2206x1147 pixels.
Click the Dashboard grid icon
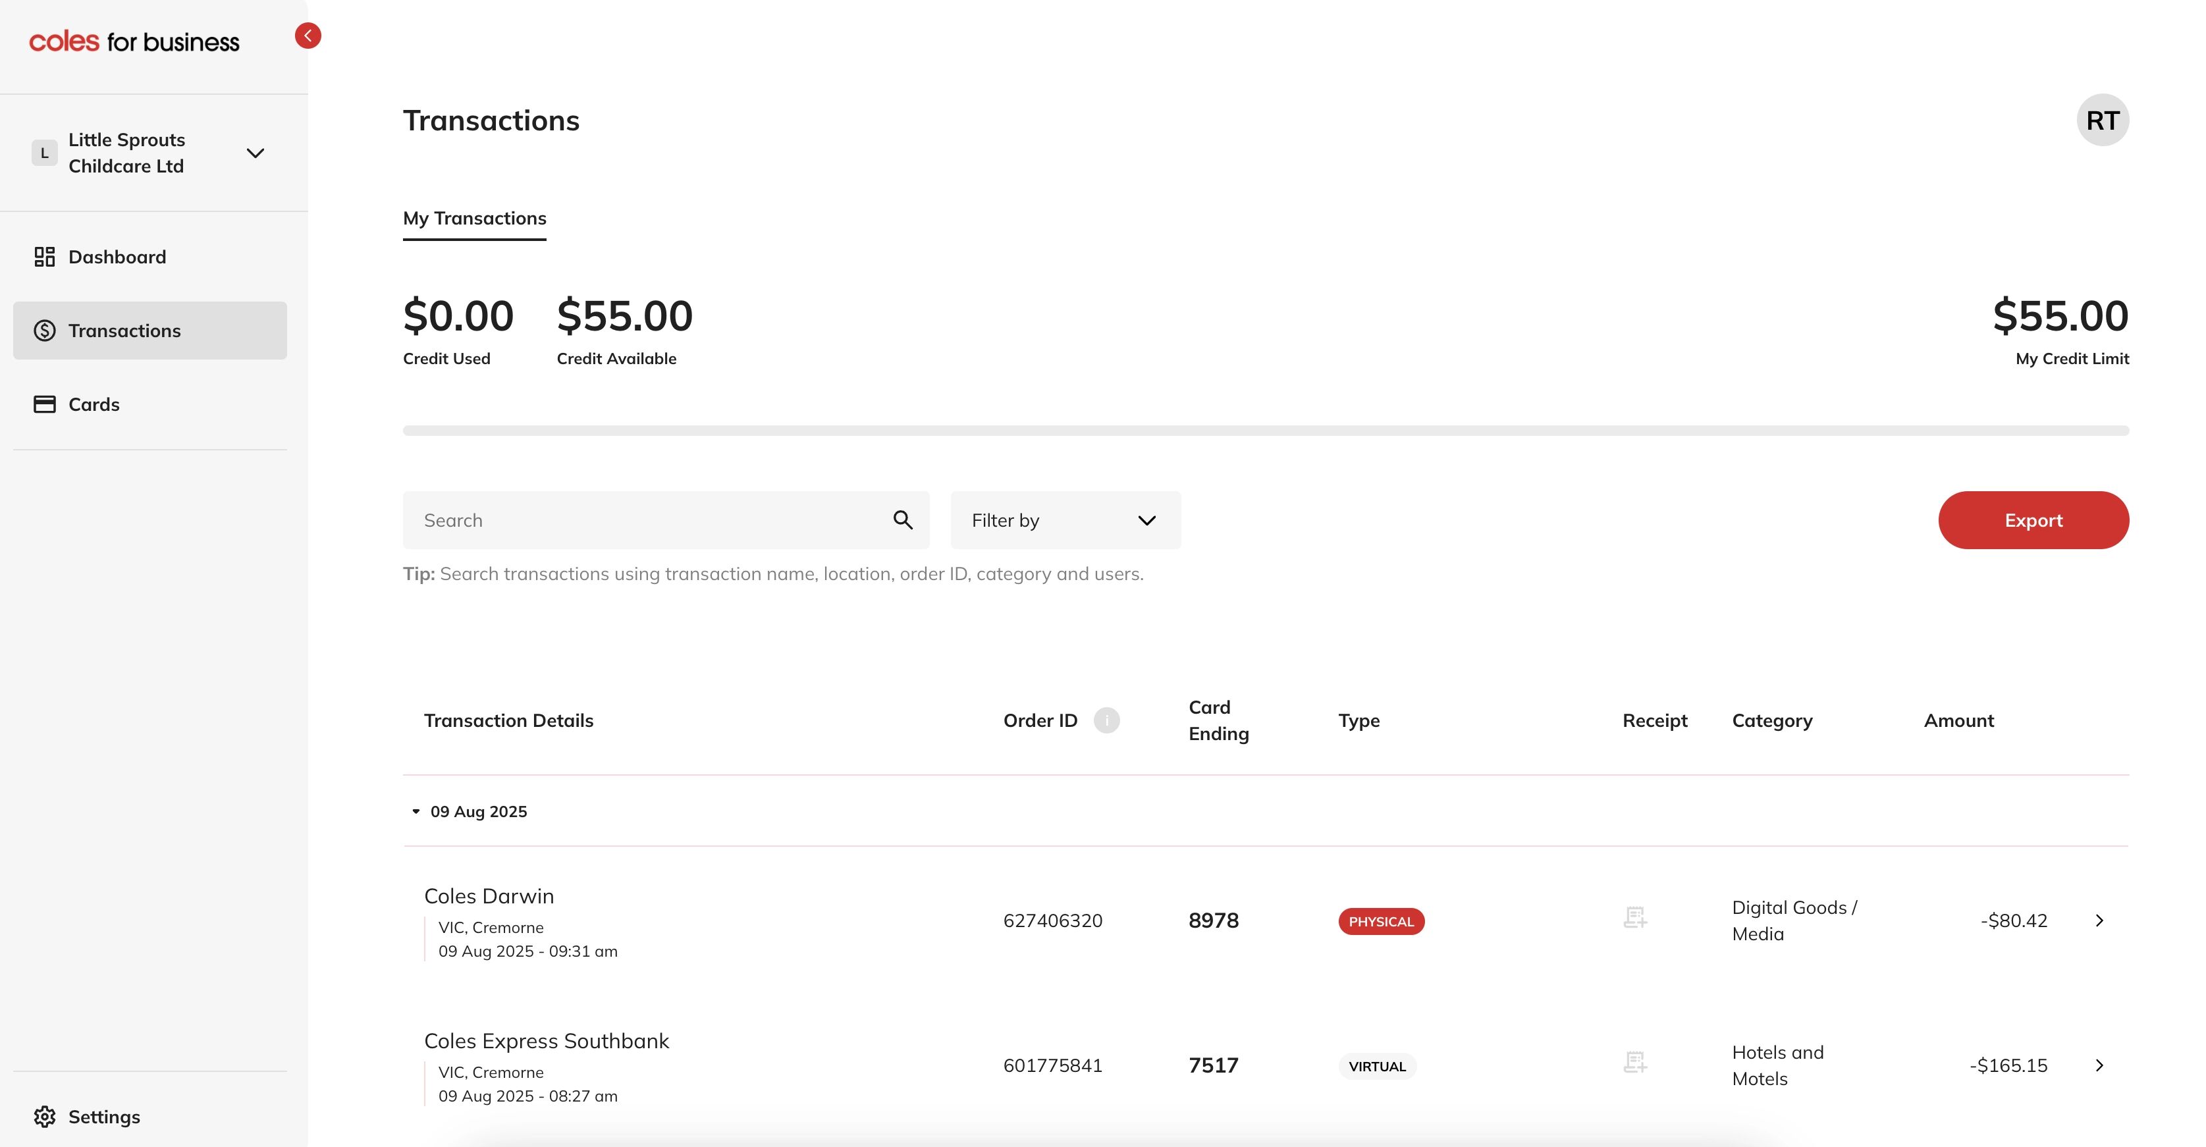45,257
